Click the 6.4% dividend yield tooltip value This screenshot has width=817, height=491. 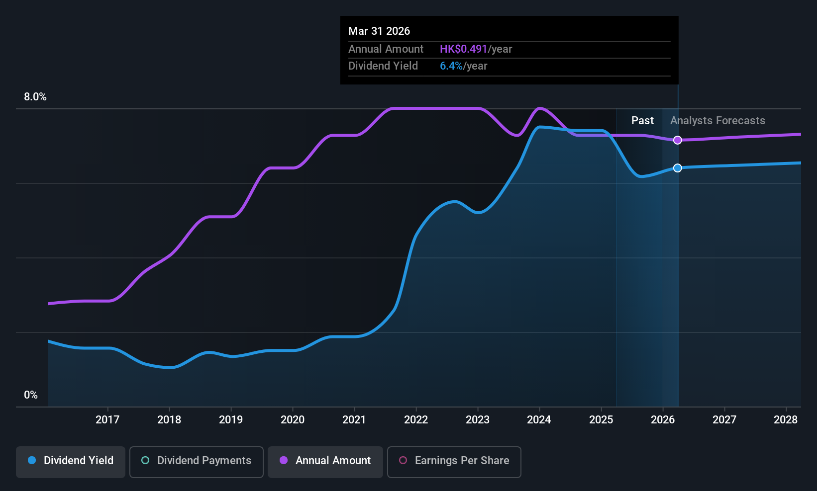point(451,66)
